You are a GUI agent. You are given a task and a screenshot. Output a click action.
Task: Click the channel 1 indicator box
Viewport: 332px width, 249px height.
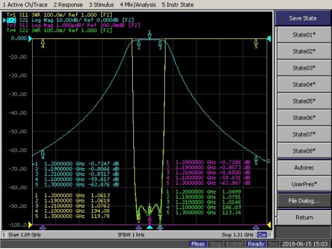(4, 235)
